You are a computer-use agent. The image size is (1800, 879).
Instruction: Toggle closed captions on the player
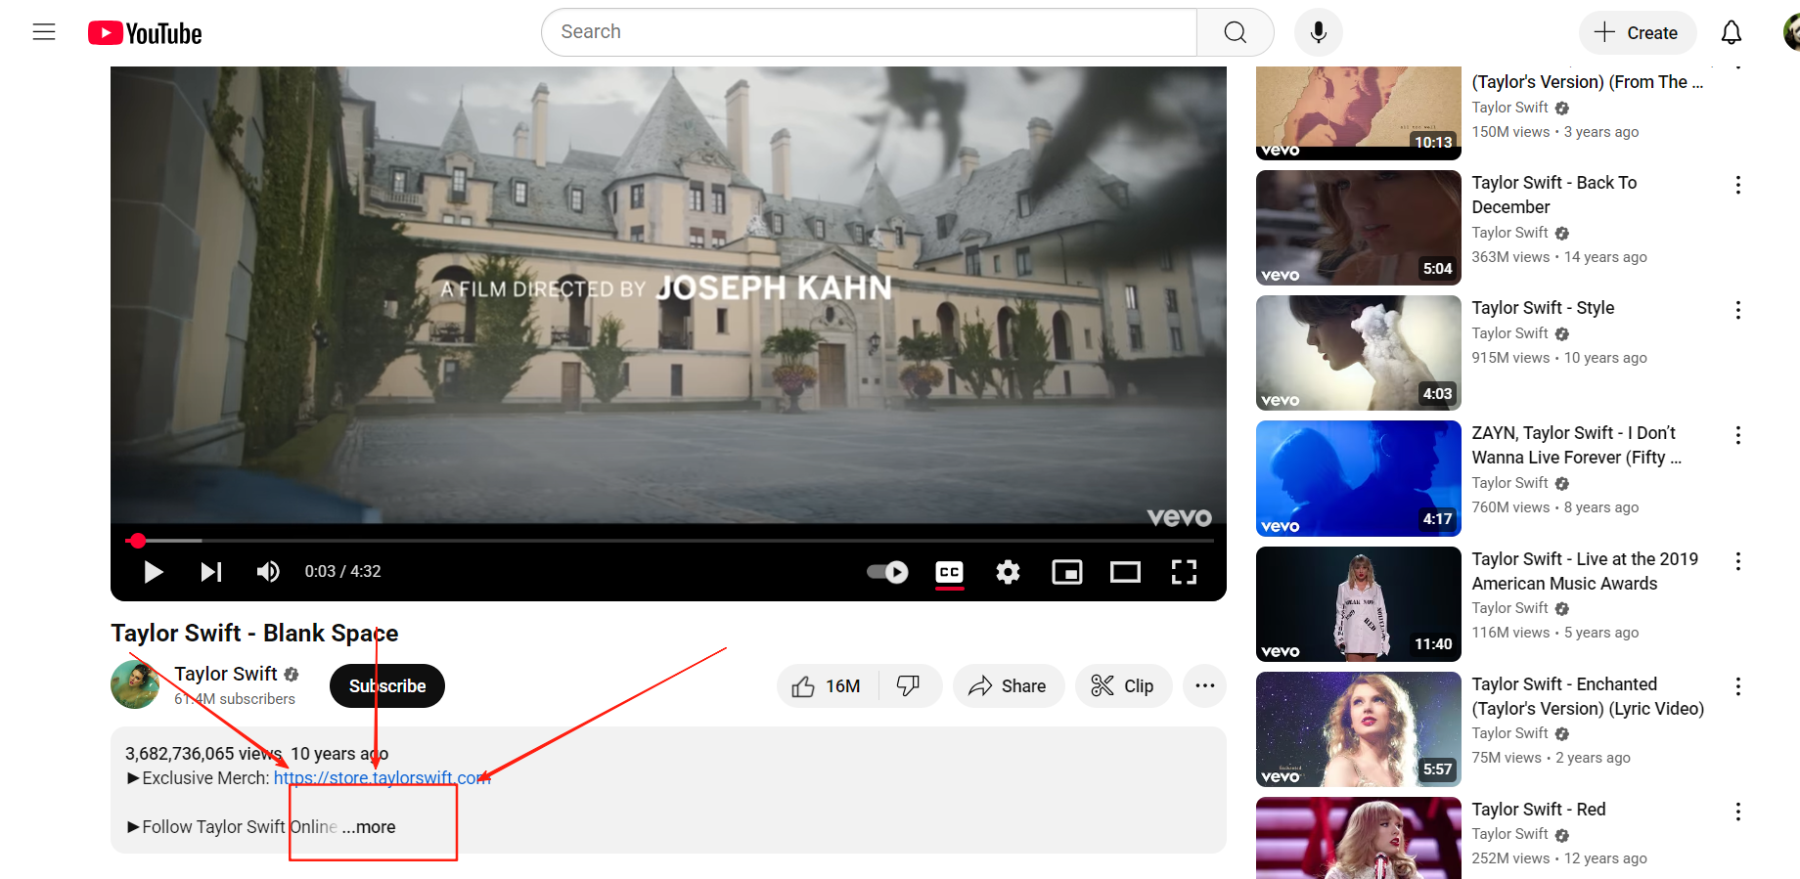[949, 572]
